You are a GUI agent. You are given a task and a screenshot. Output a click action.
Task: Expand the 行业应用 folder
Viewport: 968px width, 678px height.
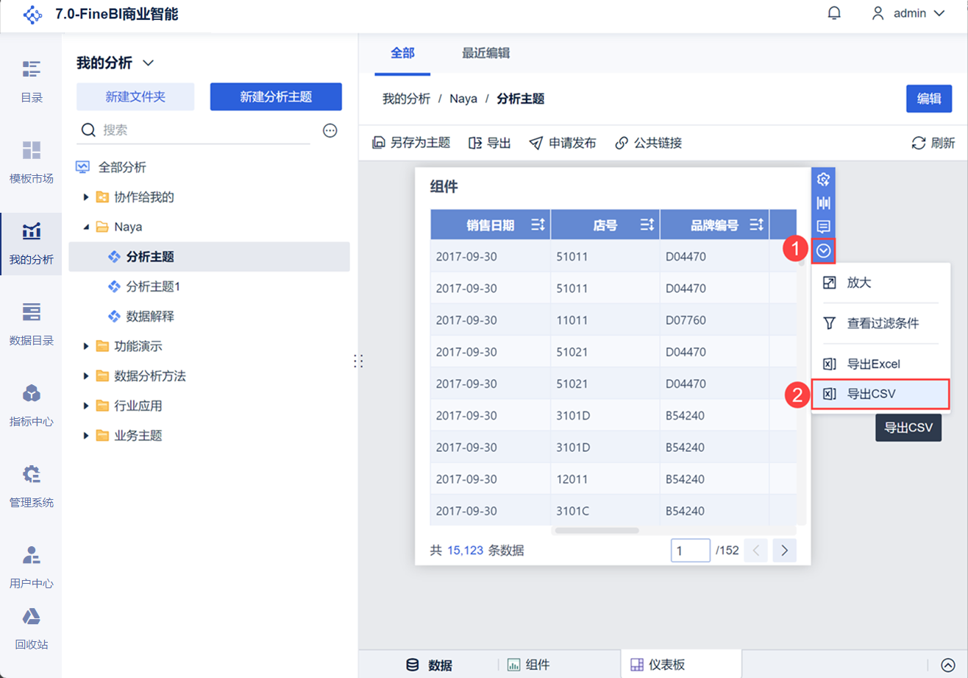(86, 406)
